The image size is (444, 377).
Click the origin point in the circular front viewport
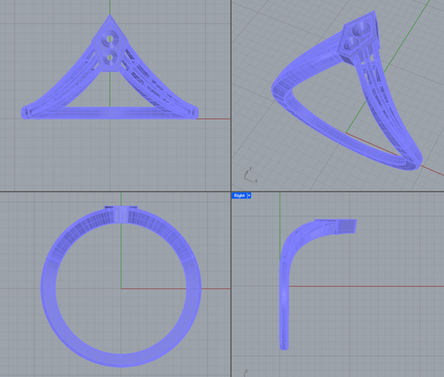point(121,289)
